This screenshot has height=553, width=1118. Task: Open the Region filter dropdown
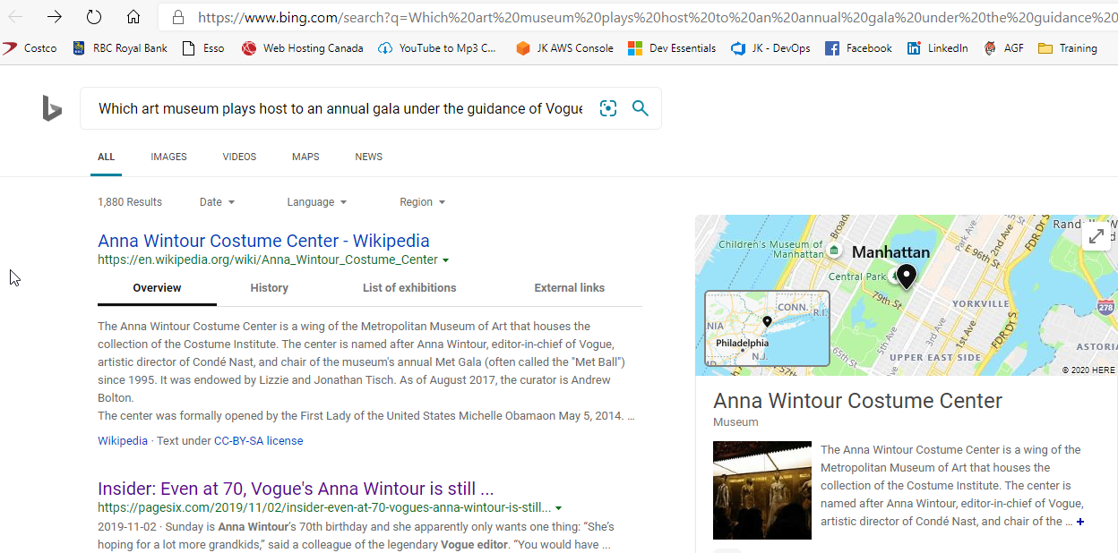coord(422,202)
